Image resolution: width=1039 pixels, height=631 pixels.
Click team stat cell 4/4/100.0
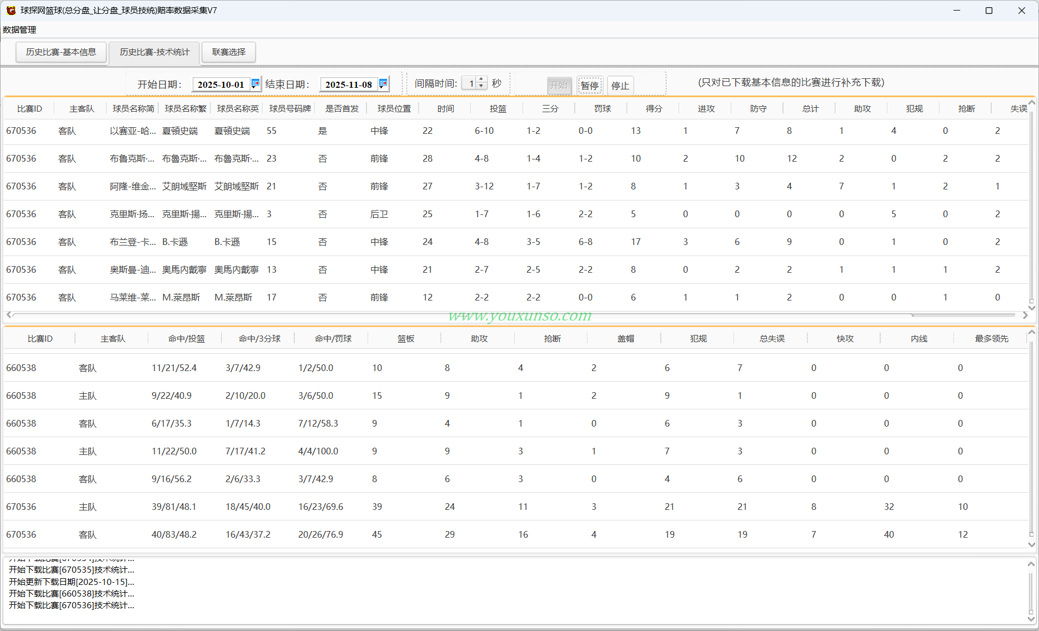[318, 452]
